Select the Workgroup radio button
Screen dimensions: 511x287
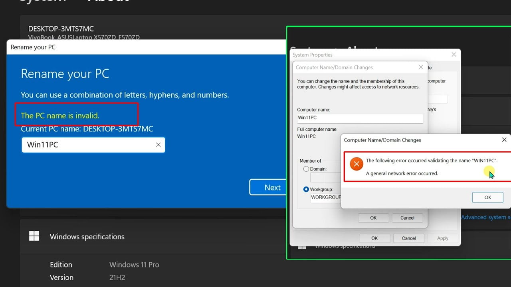(x=306, y=189)
